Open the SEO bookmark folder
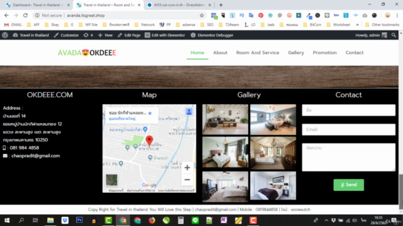The image size is (403, 226). pos(207,24)
